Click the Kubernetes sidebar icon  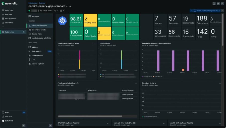pyautogui.click(x=3, y=32)
